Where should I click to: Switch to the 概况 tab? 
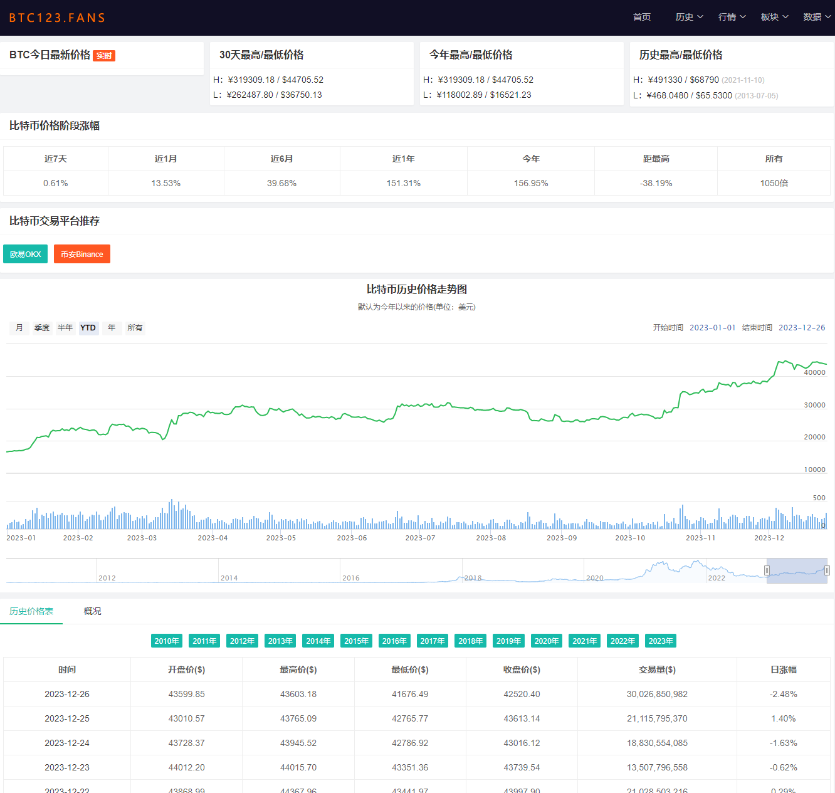(92, 611)
